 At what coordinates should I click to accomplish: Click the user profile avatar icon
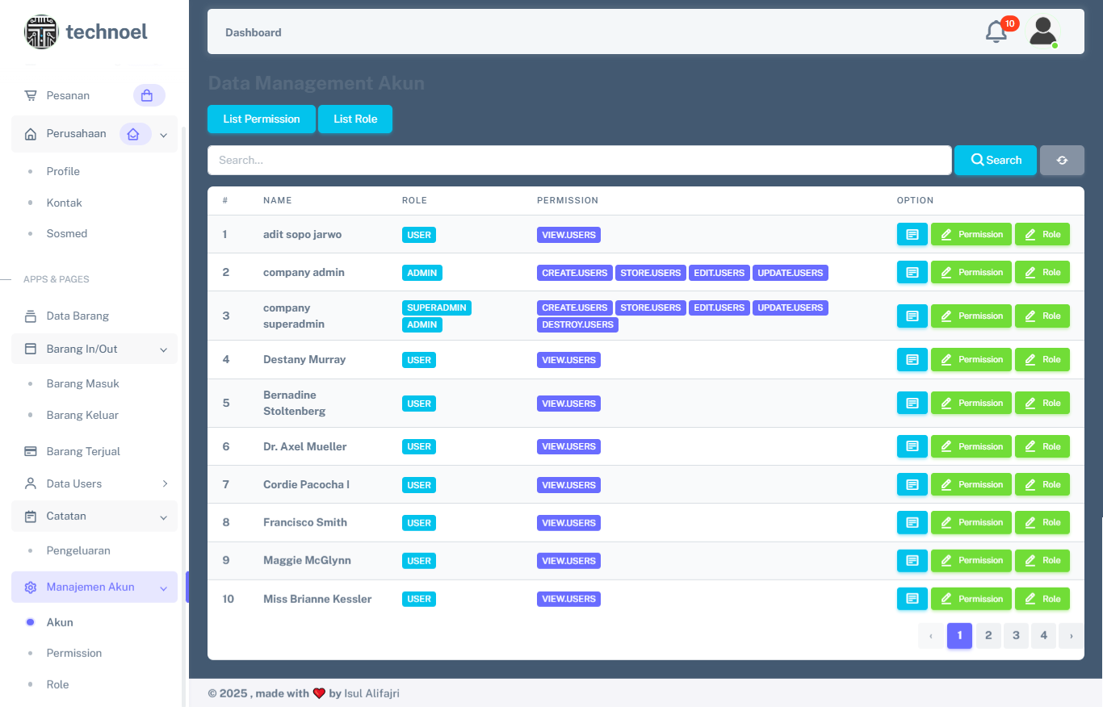pos(1042,32)
